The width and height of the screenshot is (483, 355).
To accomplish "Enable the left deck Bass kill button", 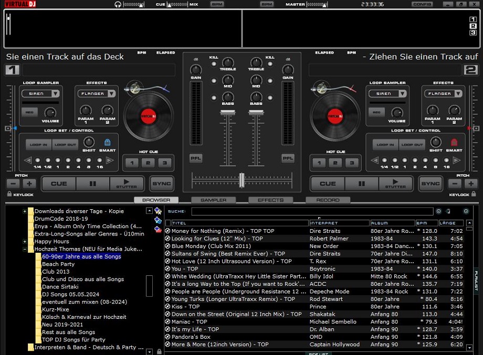I will 214,98.
